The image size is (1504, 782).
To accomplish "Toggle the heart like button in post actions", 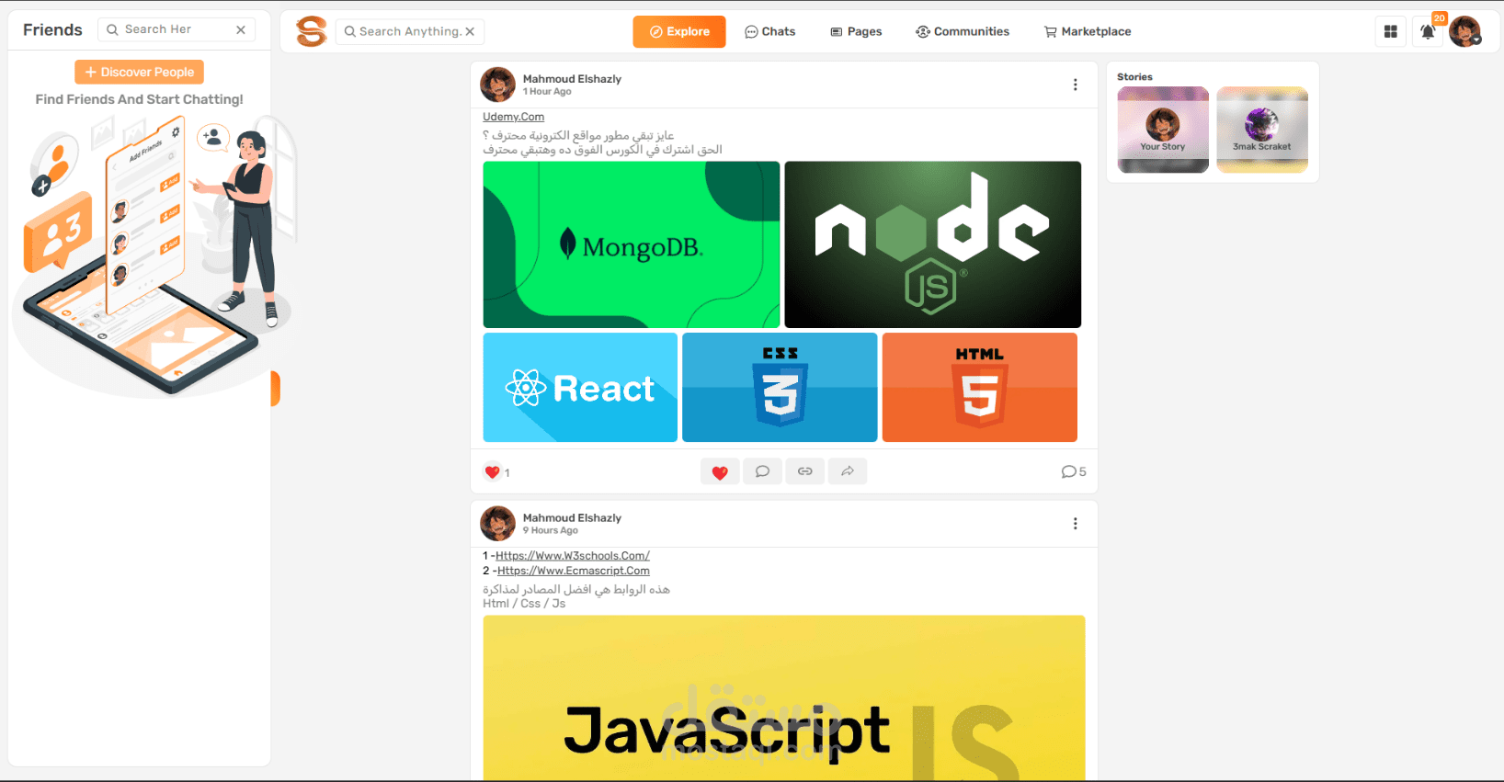I will (720, 471).
